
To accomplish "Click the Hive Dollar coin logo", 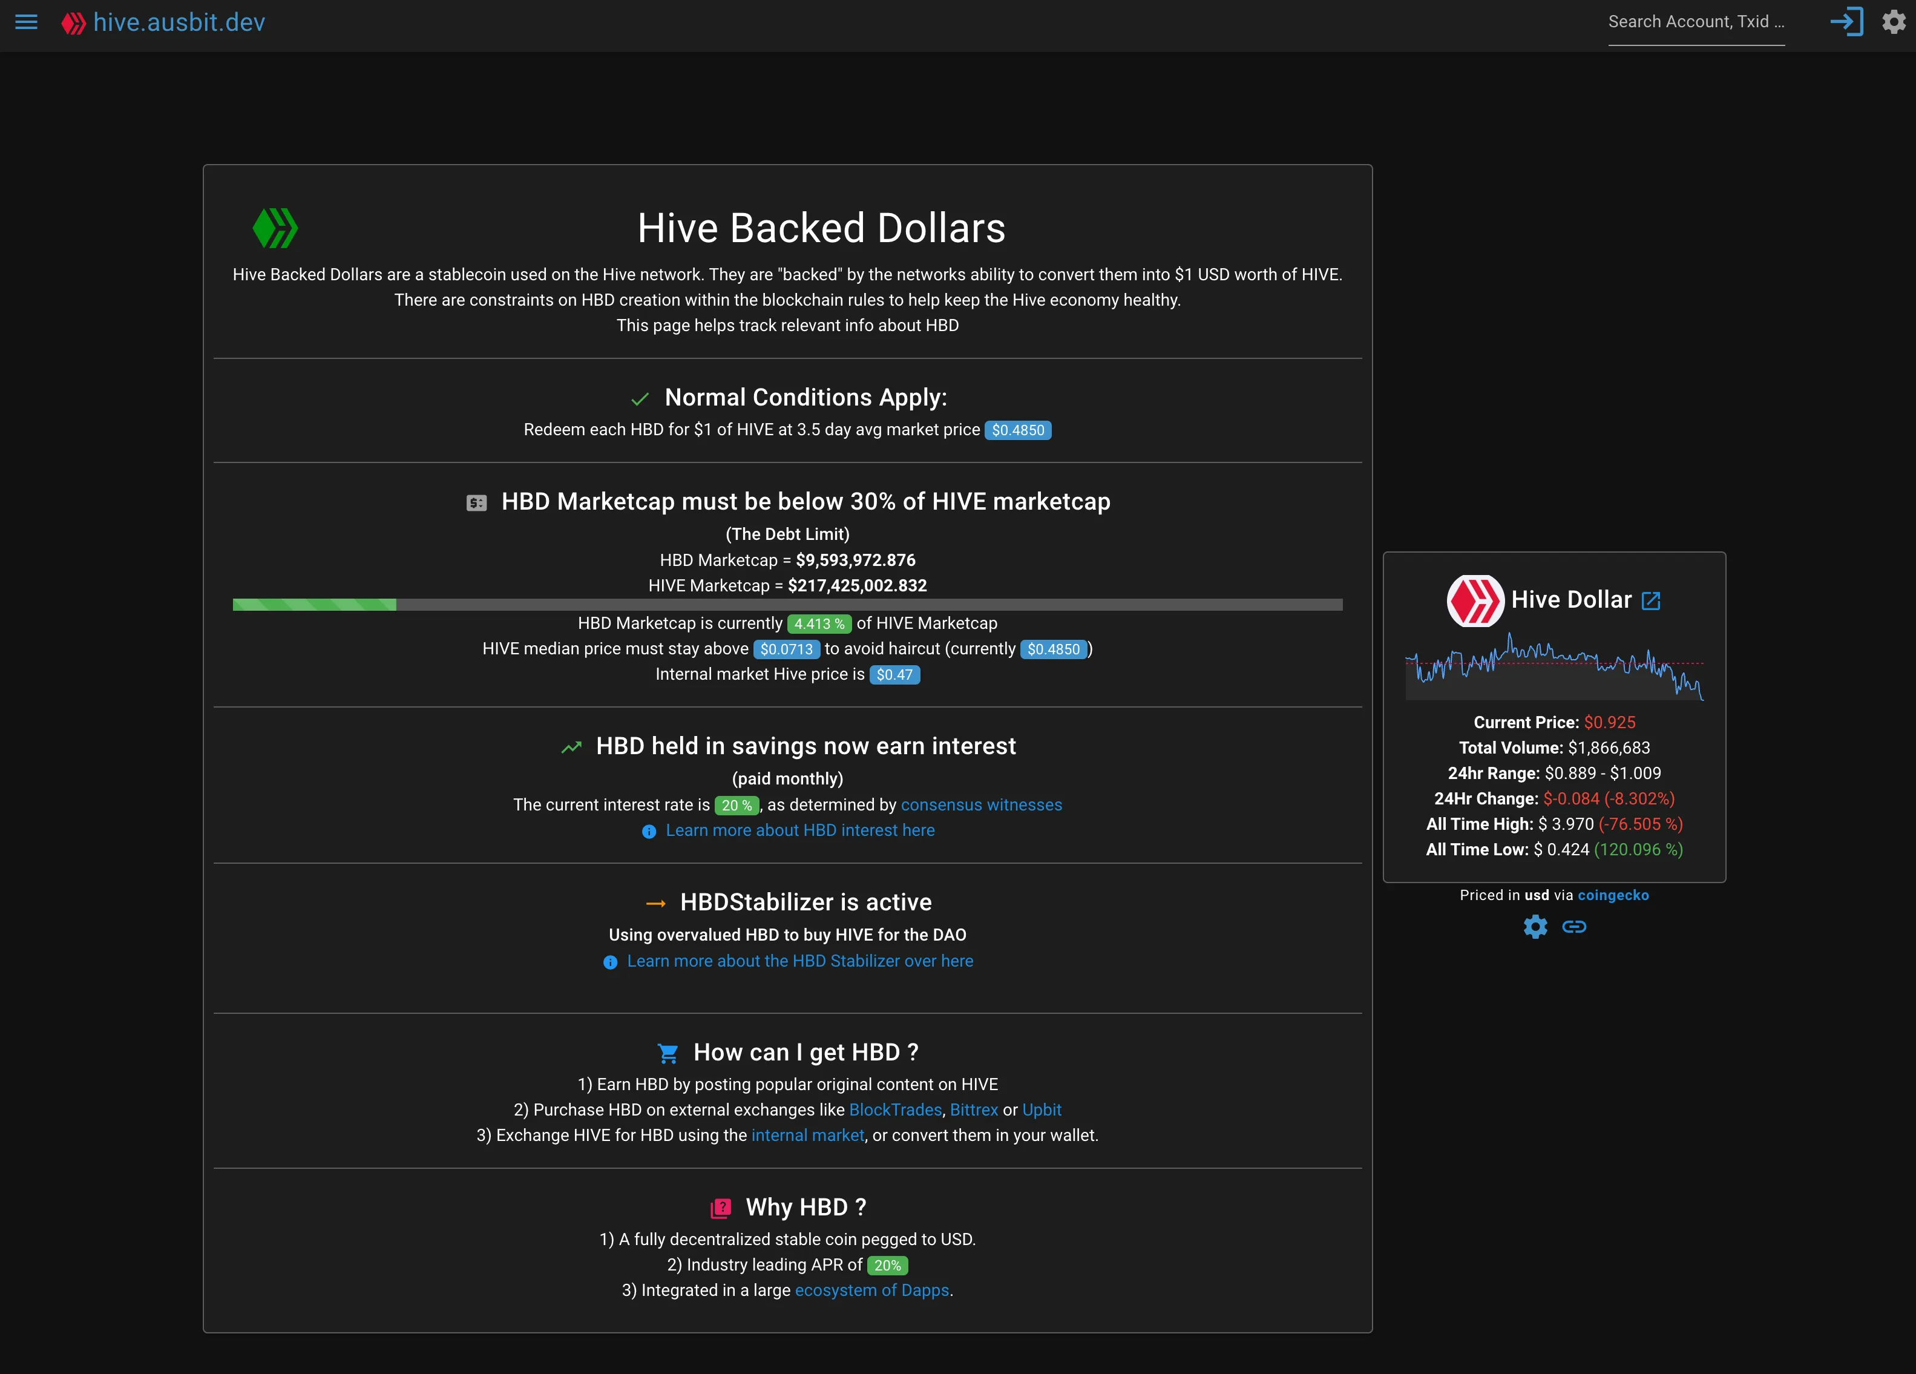I will [1475, 601].
